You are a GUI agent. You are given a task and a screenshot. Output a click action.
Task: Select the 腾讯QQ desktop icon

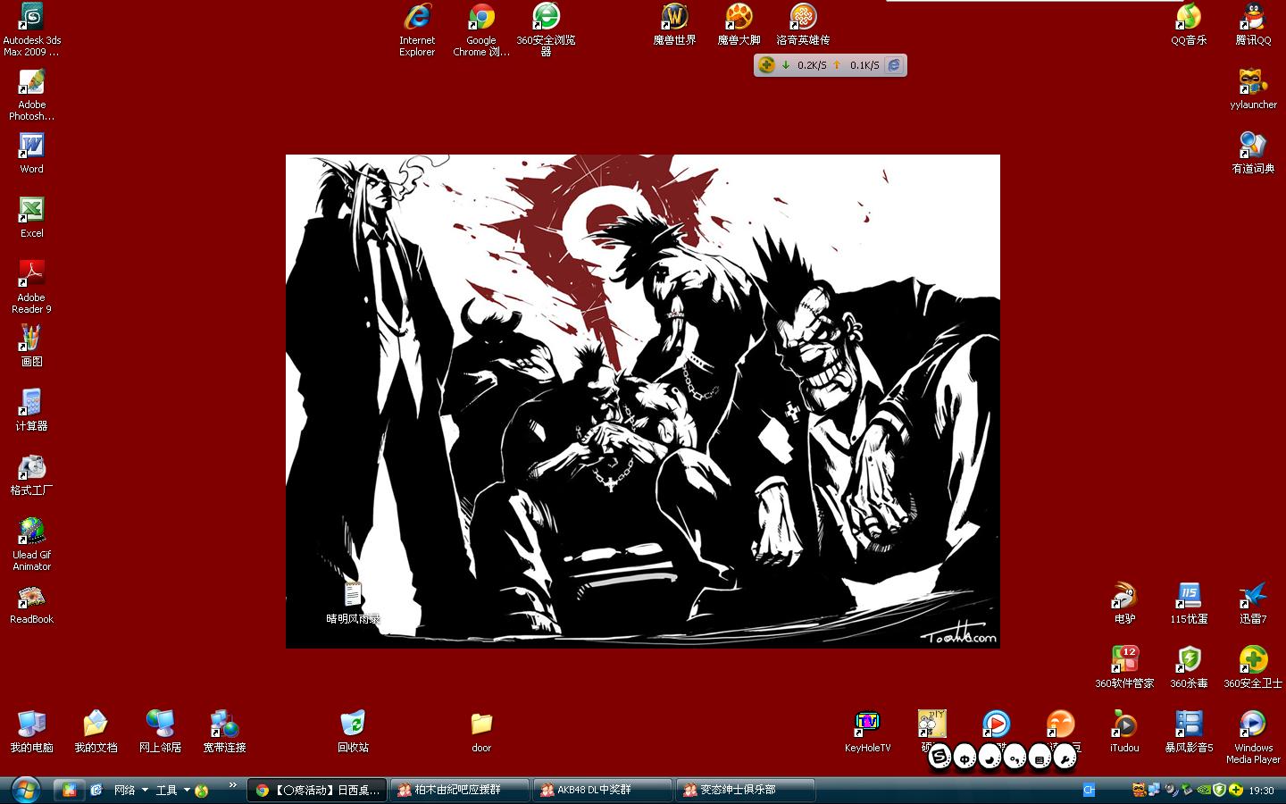coord(1253,24)
